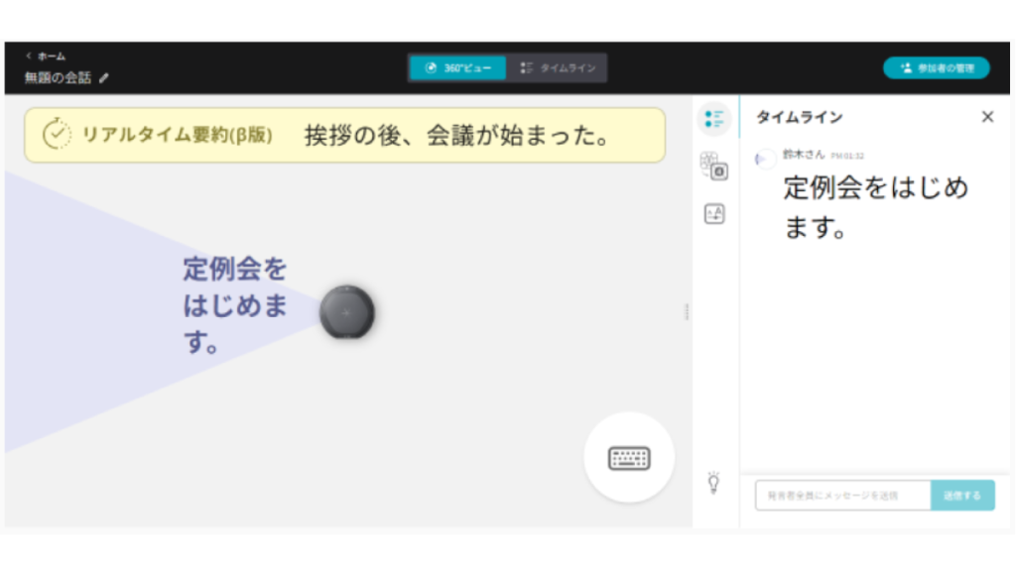This screenshot has width=1016, height=571.
Task: Click the 無題の会話 conversation title
Action: coord(58,78)
